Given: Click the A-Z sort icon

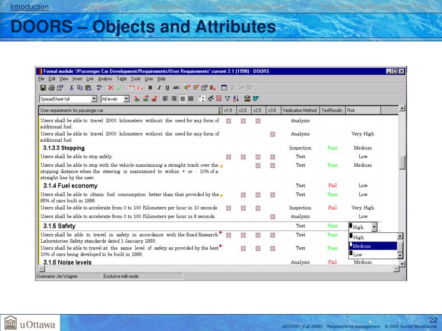Looking at the screenshot, I should coord(236,99).
